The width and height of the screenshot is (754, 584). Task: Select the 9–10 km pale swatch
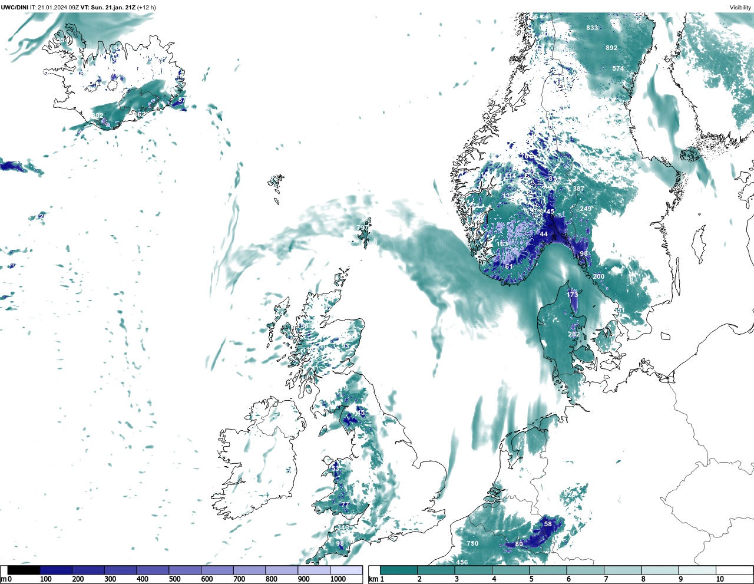[697, 570]
